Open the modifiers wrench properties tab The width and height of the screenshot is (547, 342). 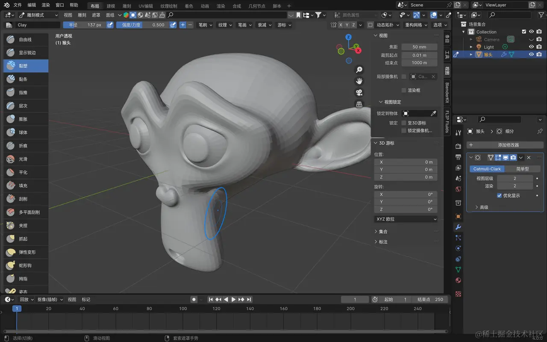click(458, 227)
